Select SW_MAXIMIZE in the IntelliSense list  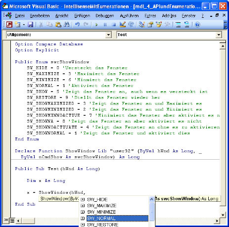coord(114,206)
